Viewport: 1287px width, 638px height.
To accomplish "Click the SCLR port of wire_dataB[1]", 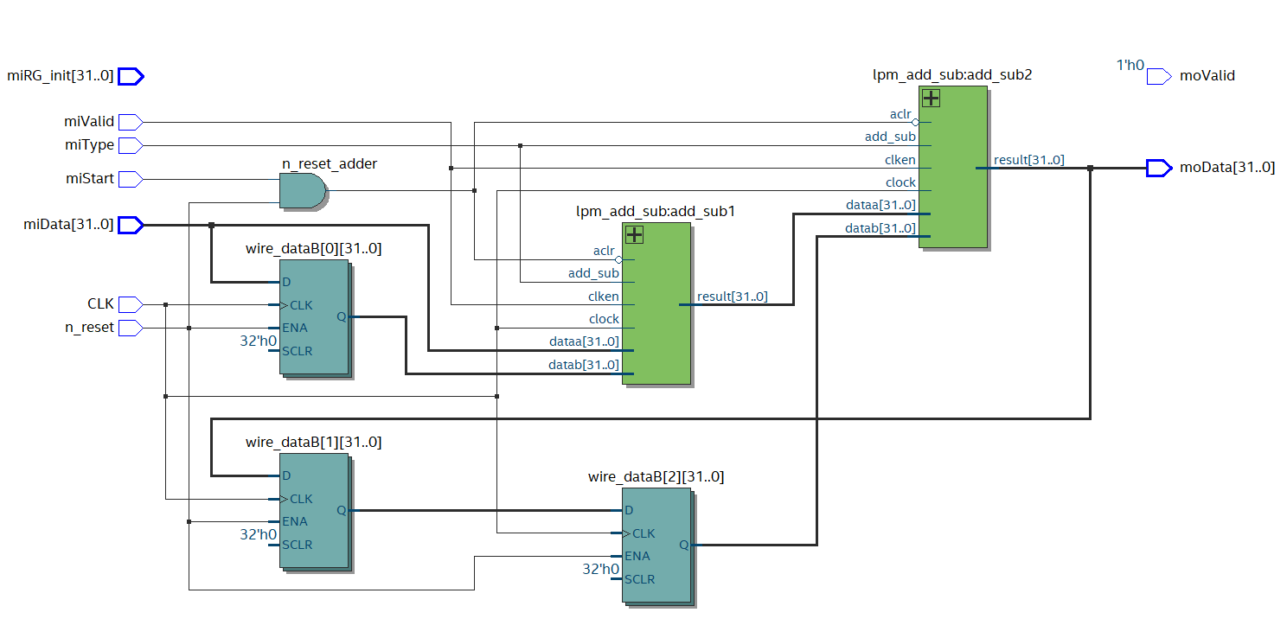I will 297,545.
